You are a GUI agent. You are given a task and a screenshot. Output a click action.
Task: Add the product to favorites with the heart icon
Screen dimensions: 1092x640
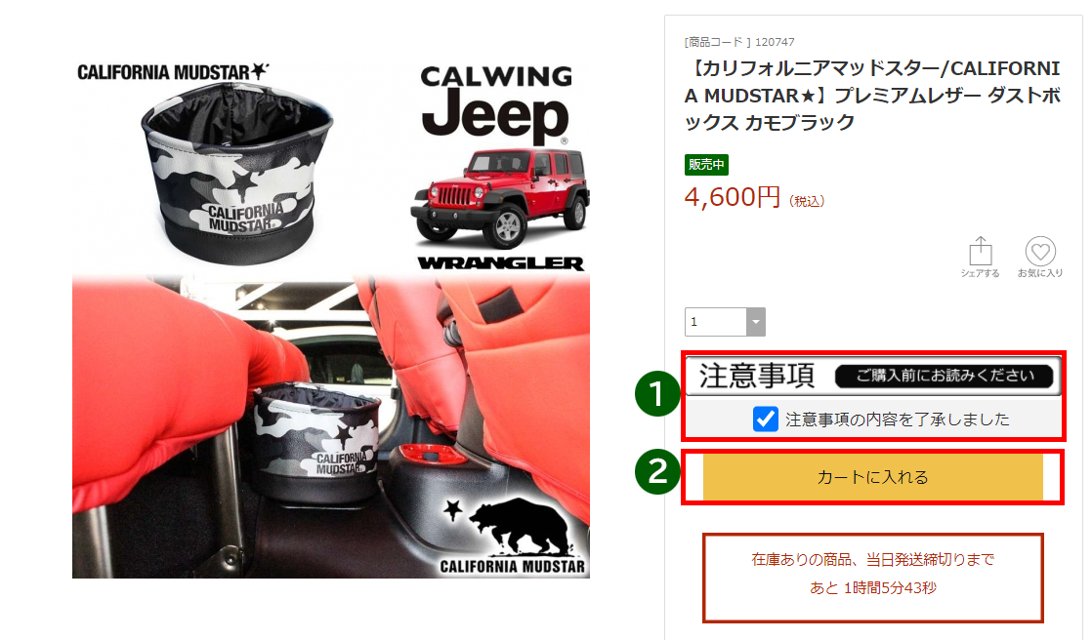[1040, 251]
